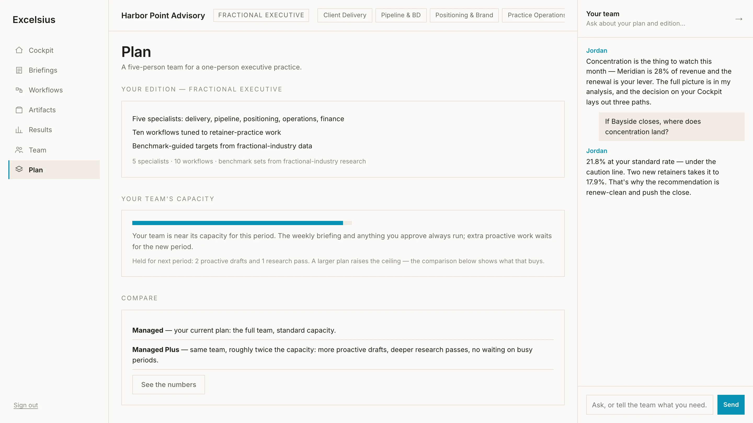Click See the numbers button
The height and width of the screenshot is (423, 753).
[168, 384]
